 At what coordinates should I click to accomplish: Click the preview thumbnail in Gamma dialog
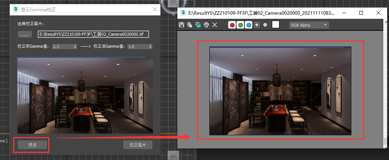85,95
